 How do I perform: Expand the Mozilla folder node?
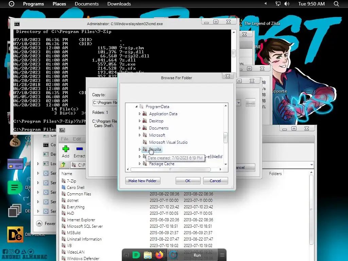pos(140,150)
